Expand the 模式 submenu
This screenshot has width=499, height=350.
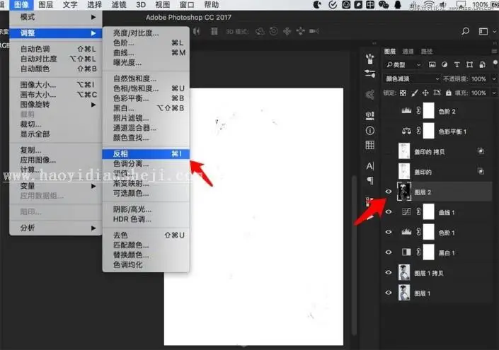pos(57,17)
